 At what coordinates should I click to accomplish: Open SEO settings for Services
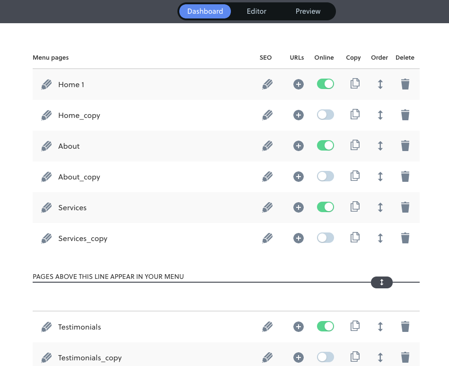tap(267, 207)
